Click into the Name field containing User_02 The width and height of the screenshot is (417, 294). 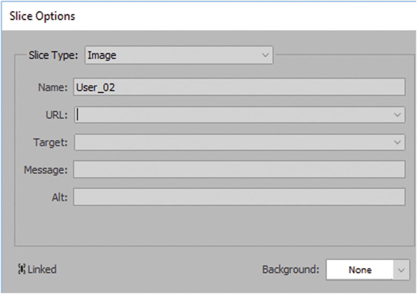[239, 87]
